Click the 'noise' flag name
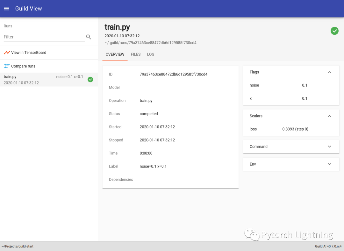This screenshot has width=344, height=251. [x=254, y=85]
